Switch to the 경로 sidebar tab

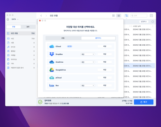pyautogui.click(x=28, y=27)
